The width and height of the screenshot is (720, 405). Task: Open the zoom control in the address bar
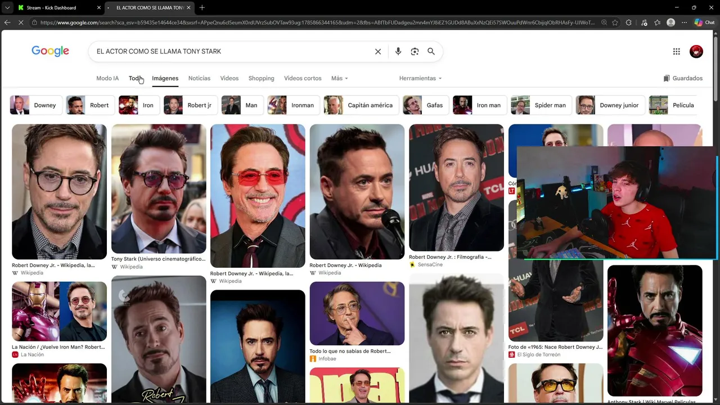(x=604, y=22)
